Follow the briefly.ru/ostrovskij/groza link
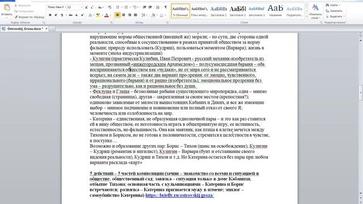363x204 pixels. (180, 195)
